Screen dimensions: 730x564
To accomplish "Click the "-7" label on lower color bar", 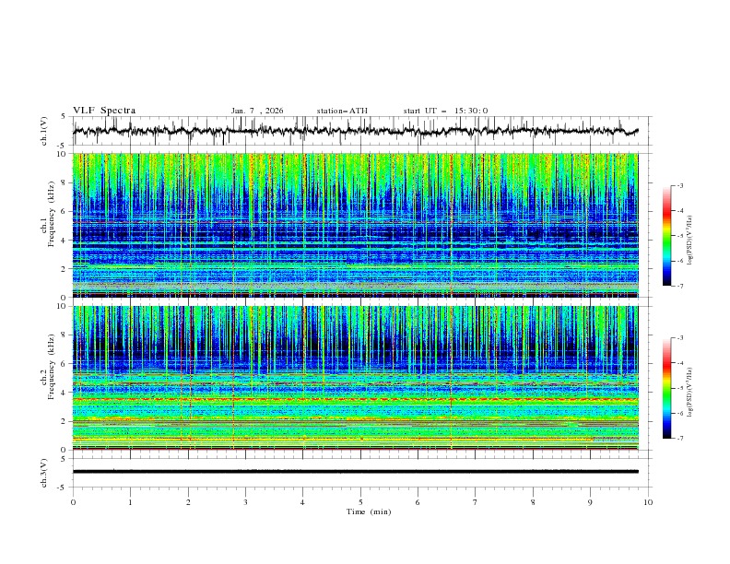I will pos(679,439).
